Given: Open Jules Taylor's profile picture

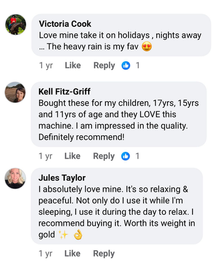Looking at the screenshot, I should point(15,178).
